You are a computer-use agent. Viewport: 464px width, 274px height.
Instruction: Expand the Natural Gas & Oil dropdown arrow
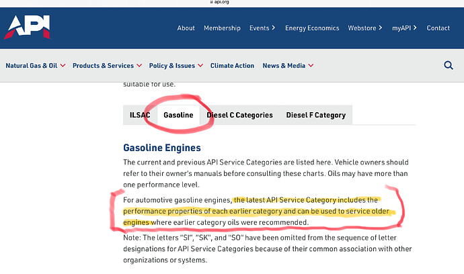63,66
